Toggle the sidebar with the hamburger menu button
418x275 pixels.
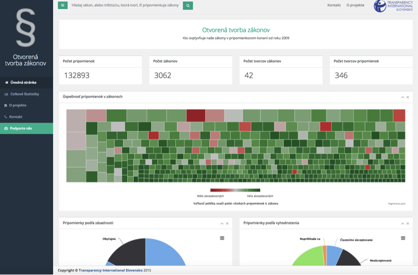[x=62, y=5]
